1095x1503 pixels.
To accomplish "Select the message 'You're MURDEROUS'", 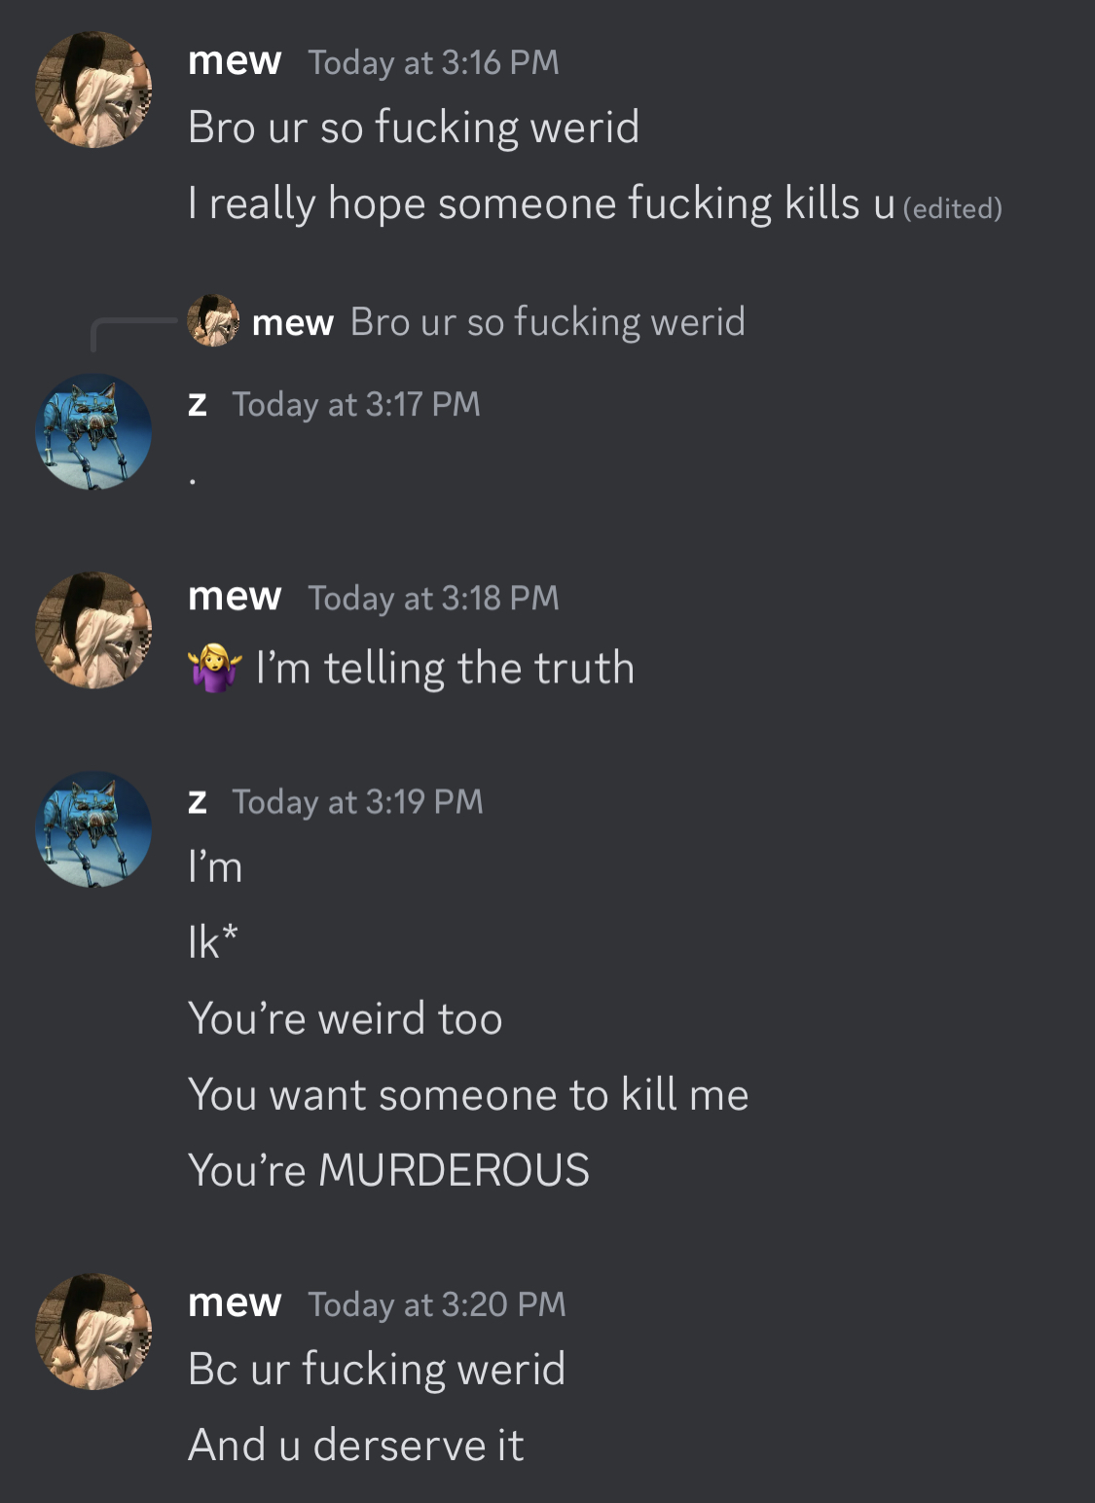I will 388,1169.
